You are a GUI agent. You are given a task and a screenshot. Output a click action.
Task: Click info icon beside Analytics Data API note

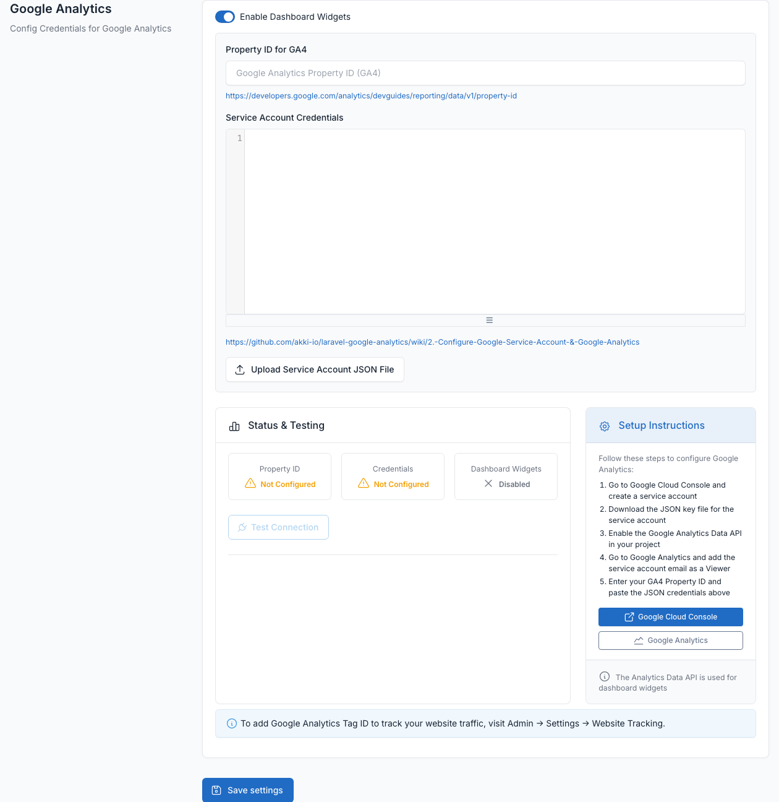tap(605, 677)
